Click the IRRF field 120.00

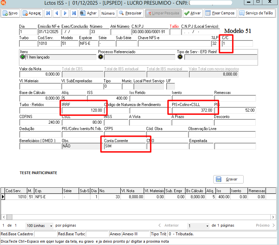pyautogui.click(x=82, y=110)
